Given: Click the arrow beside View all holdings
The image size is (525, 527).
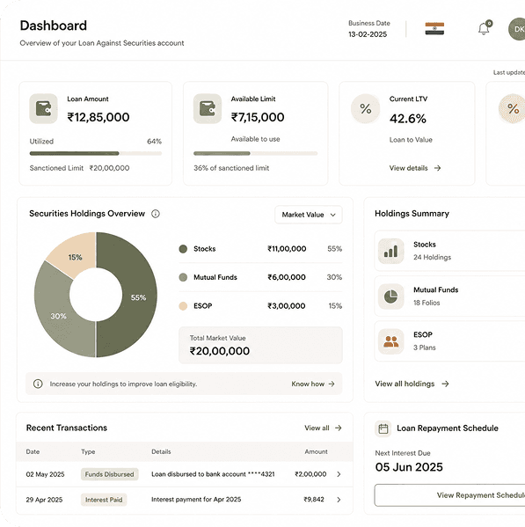Looking at the screenshot, I should tap(445, 384).
